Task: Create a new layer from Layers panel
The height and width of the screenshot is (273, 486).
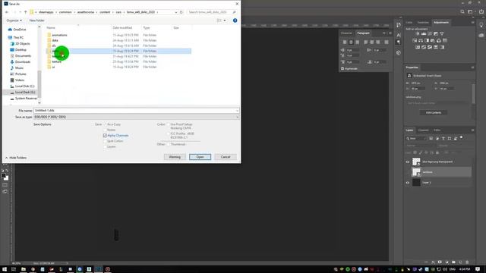Action: 460,262
